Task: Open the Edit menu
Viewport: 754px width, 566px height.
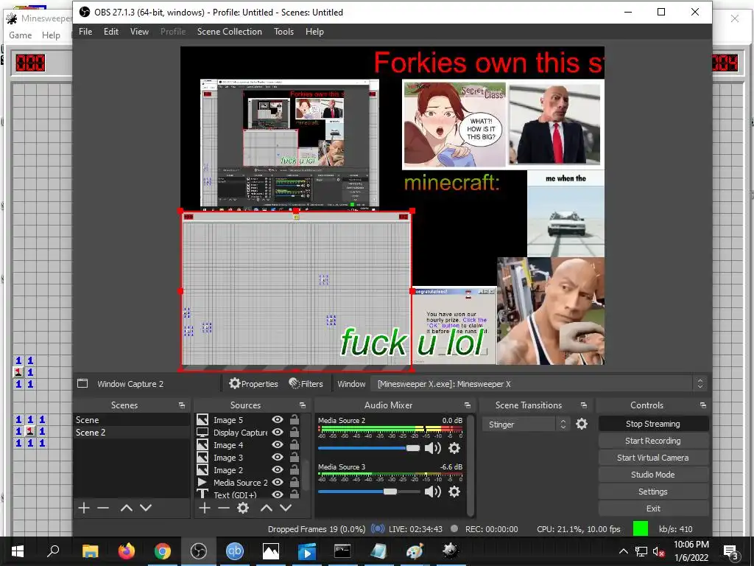Action: click(111, 31)
